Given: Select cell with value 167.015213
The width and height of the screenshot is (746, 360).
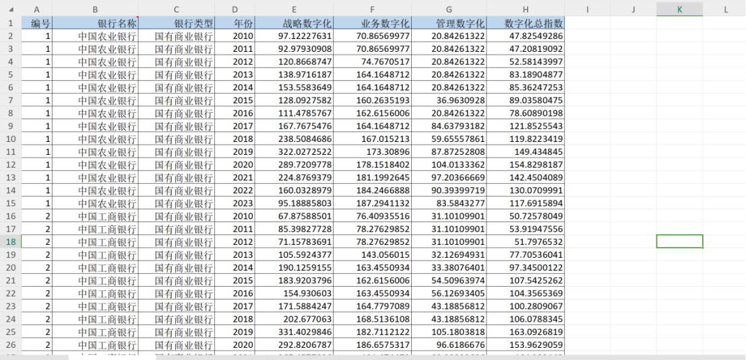Looking at the screenshot, I should pyautogui.click(x=373, y=138).
